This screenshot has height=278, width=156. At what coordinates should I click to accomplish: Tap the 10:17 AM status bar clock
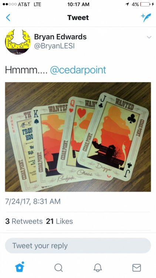coord(78,4)
